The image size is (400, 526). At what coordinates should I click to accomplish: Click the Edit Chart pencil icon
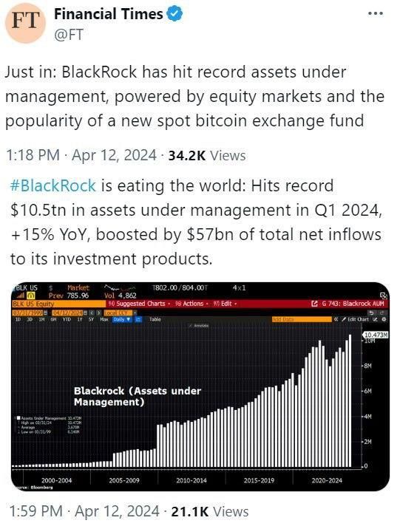[x=344, y=320]
